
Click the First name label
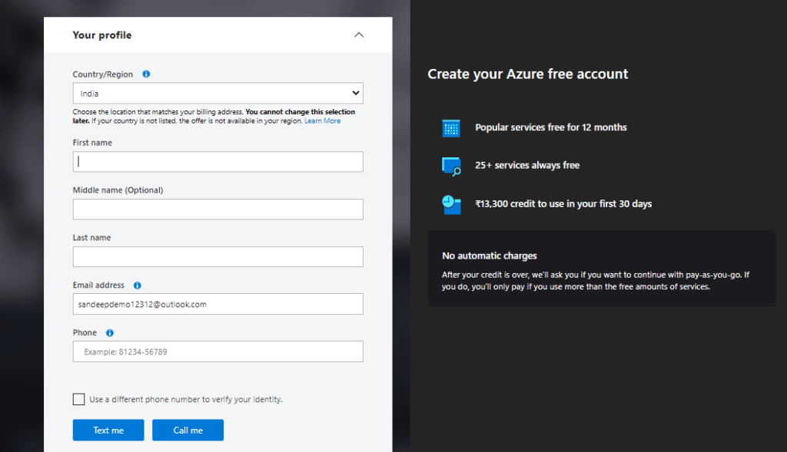(x=92, y=143)
